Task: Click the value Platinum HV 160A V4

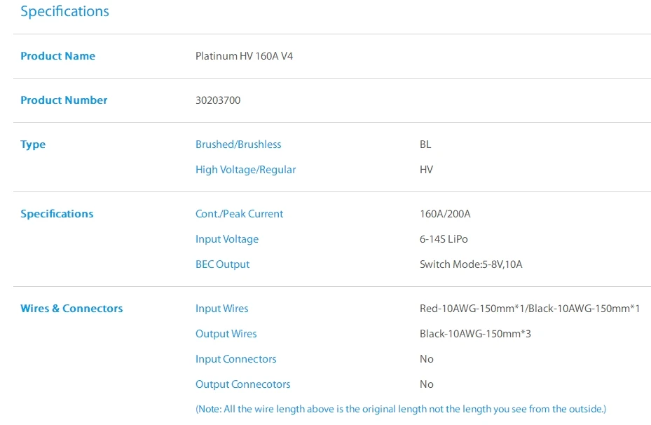Action: (x=244, y=56)
